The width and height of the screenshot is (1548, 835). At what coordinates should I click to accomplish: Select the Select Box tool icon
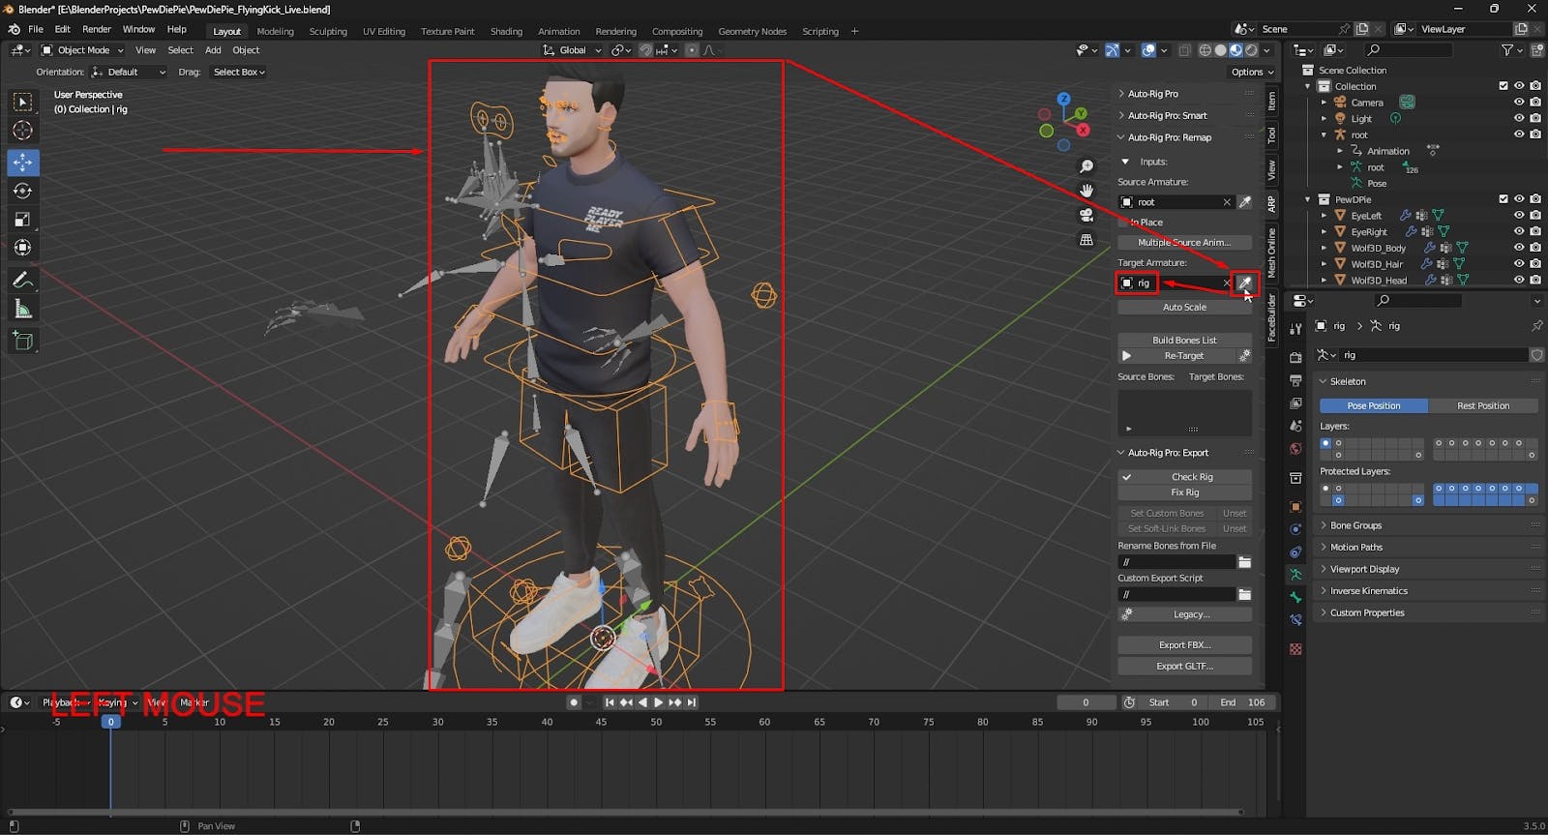[x=22, y=102]
